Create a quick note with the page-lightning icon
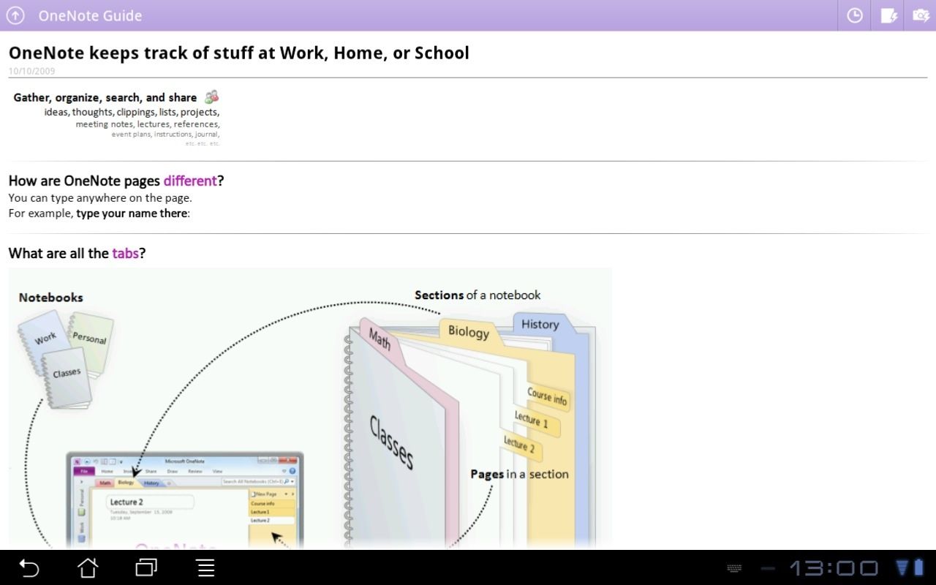936x585 pixels. pos(888,15)
